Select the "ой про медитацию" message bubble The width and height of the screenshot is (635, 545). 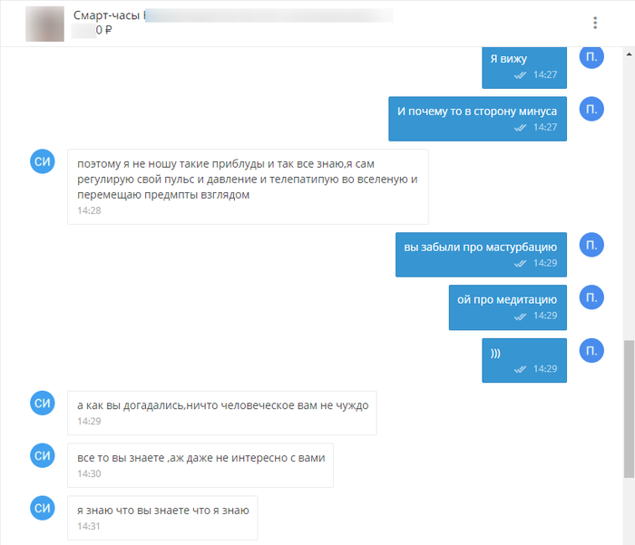click(507, 307)
